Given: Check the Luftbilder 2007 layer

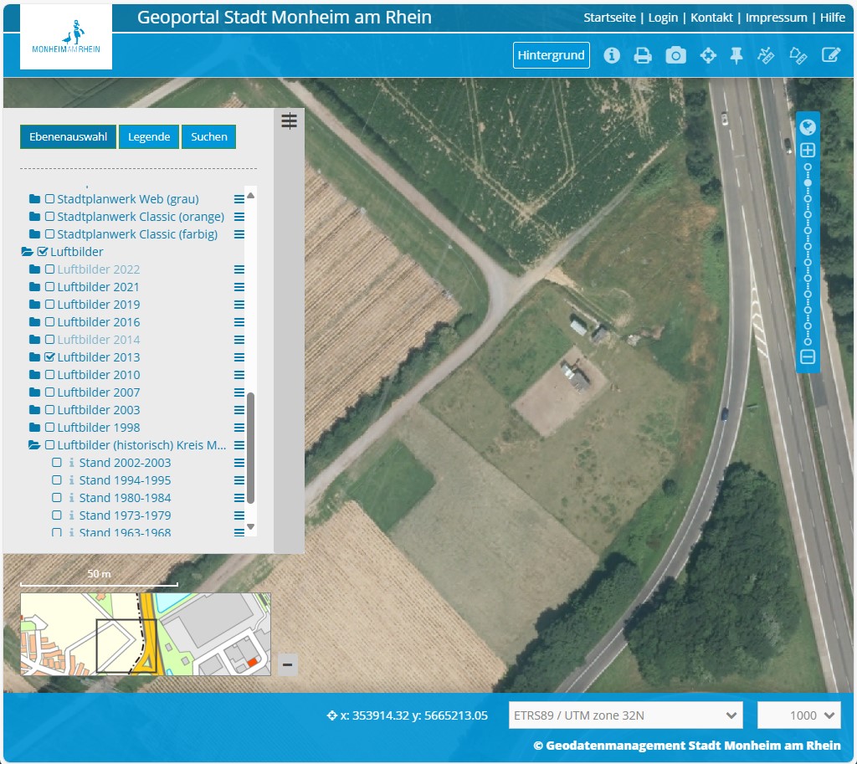Looking at the screenshot, I should 49,392.
